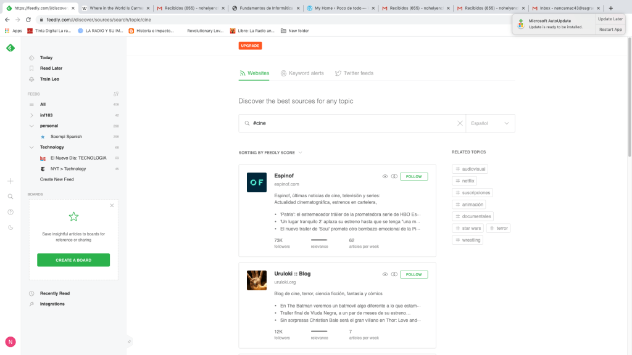Screen dimensions: 632x355
Task: Click the organize icon beside the FEEDS heading
Action: (x=115, y=94)
